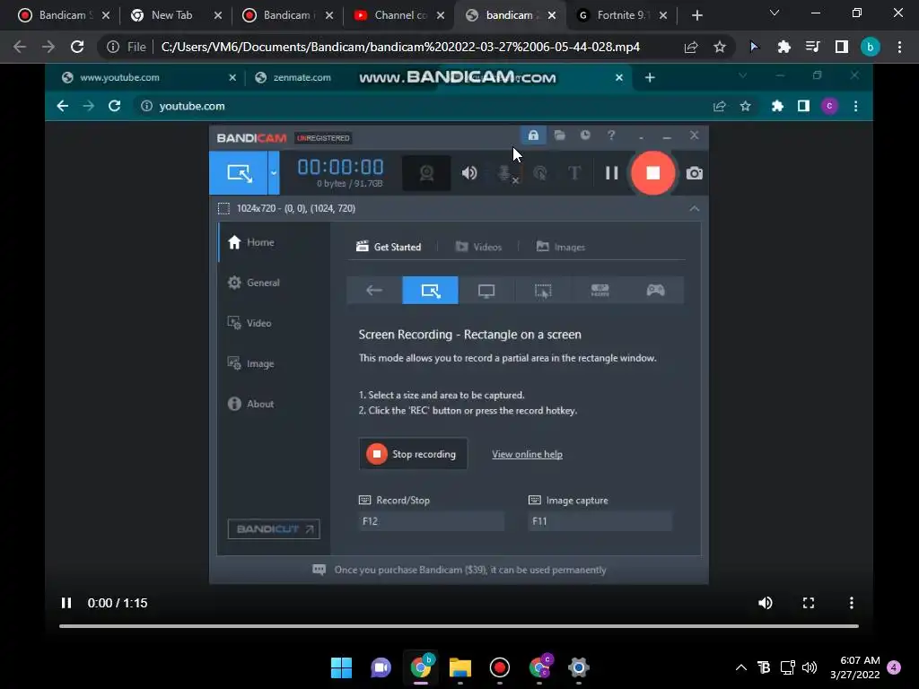
Task: Open the video player more options menu
Action: (x=851, y=603)
